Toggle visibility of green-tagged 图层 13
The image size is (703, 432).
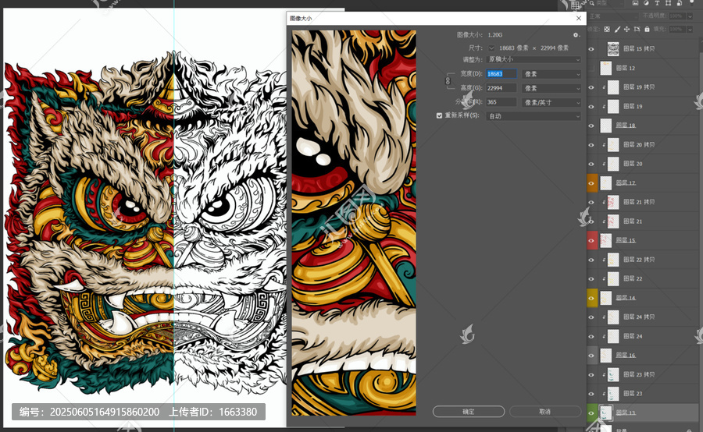(592, 413)
